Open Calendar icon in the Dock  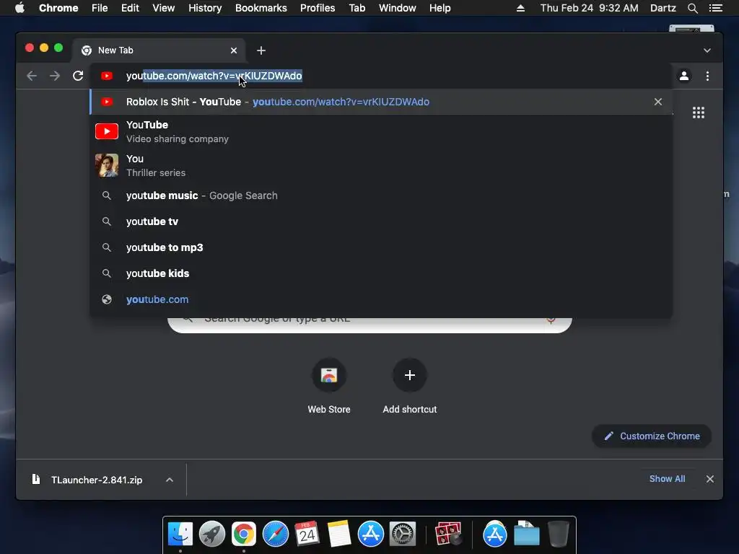click(x=307, y=534)
